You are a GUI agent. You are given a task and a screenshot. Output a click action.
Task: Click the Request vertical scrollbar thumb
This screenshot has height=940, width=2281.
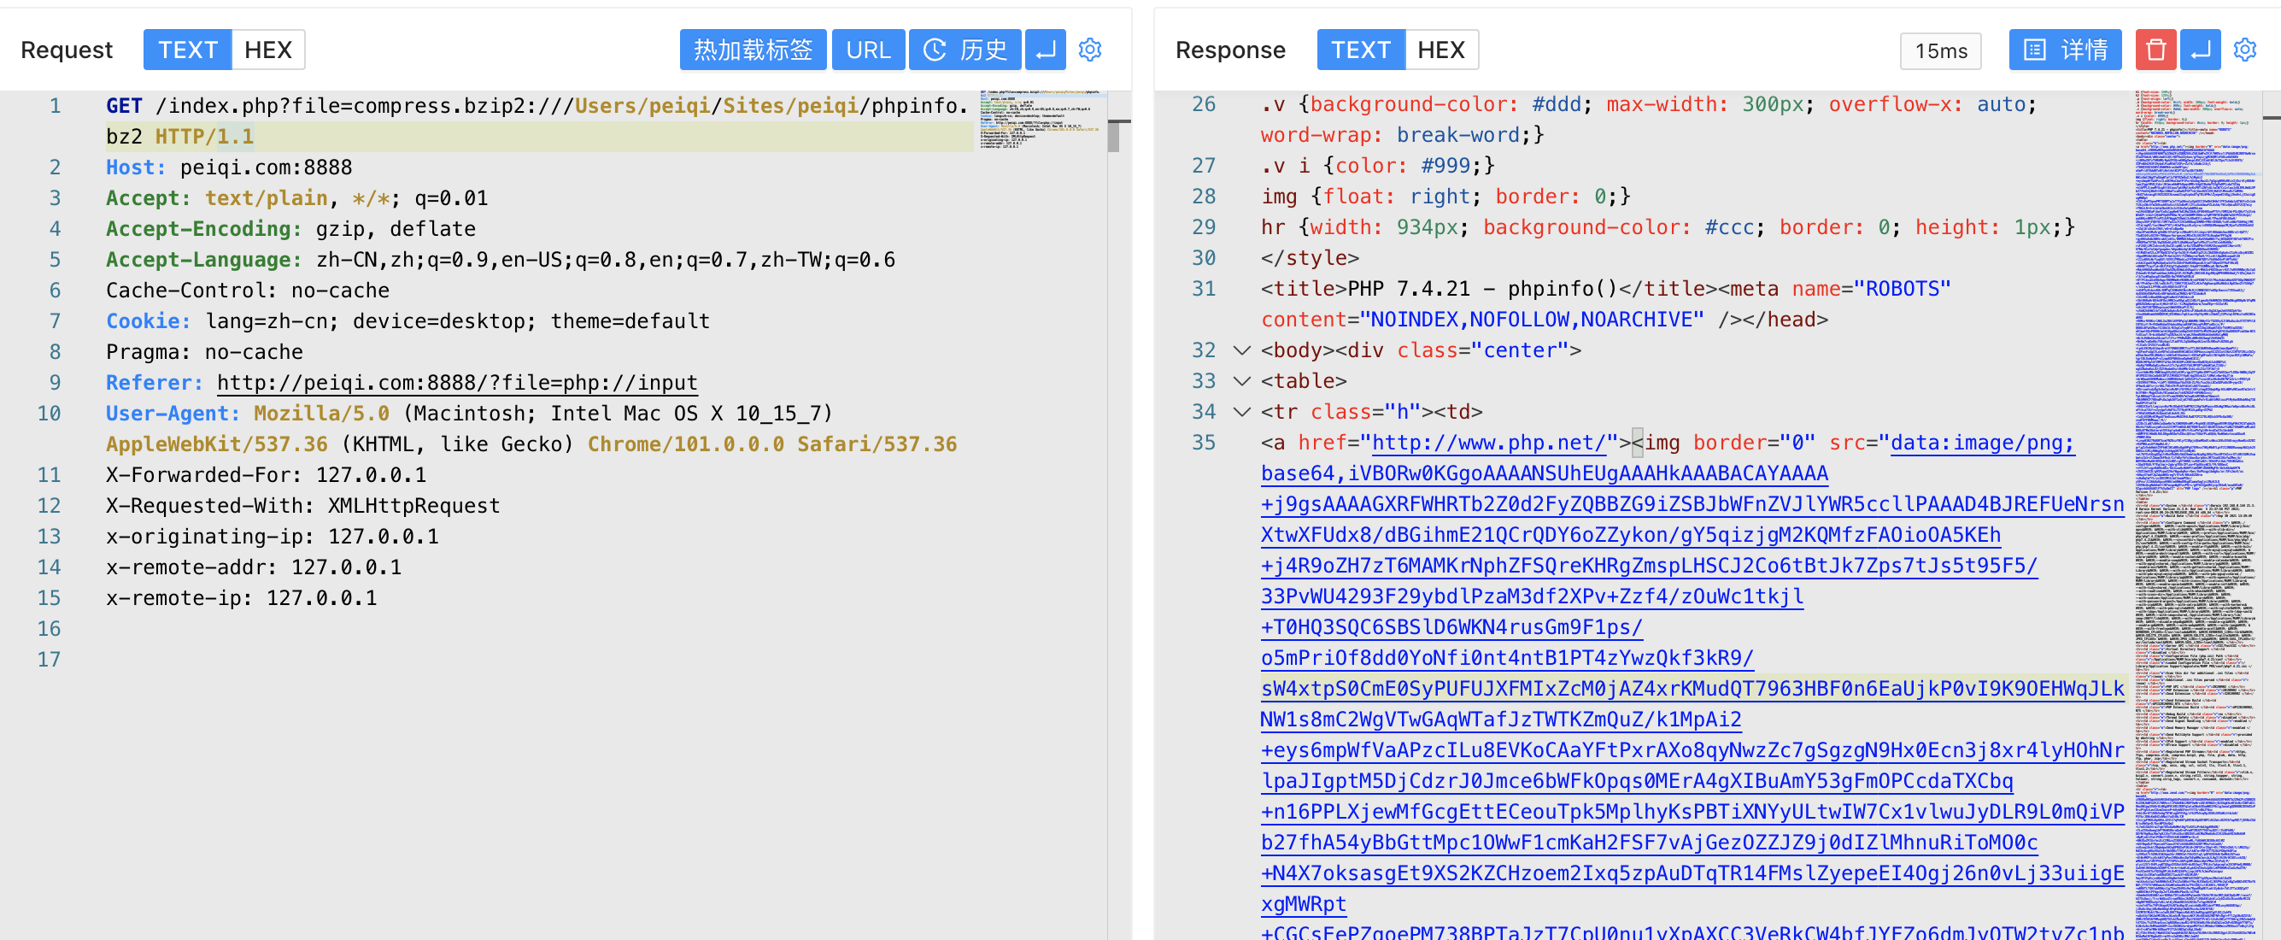coord(1113,137)
